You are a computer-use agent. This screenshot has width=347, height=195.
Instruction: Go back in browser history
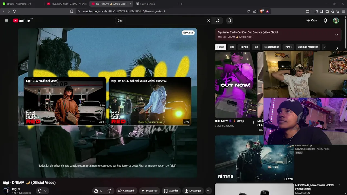point(4,11)
